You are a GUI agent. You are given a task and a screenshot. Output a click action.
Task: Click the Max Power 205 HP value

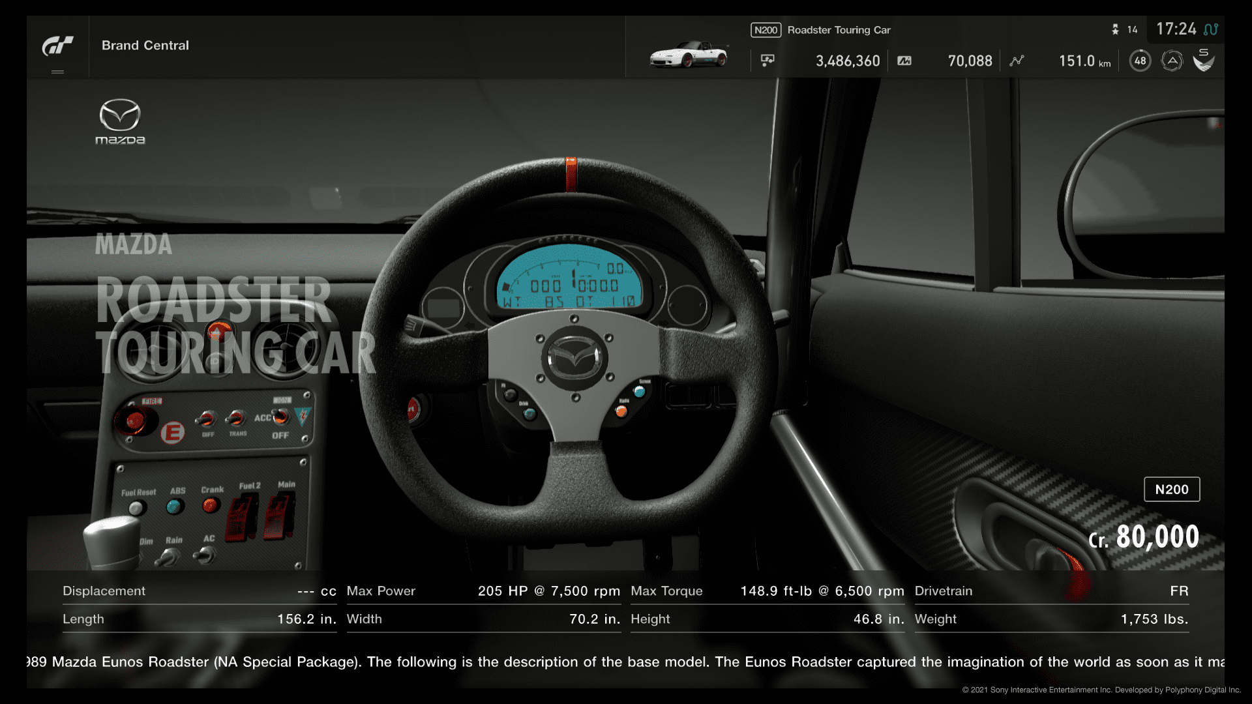click(x=548, y=591)
